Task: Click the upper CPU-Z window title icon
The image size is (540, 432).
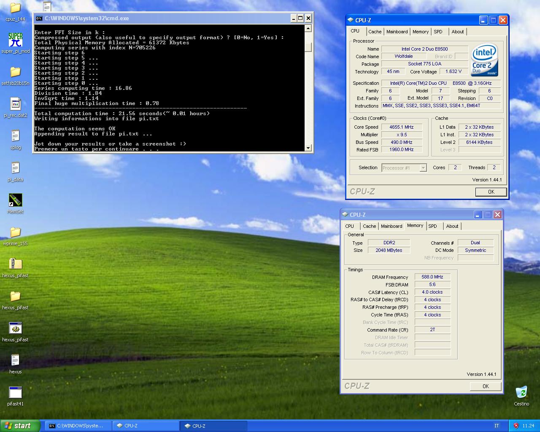Action: pyautogui.click(x=350, y=20)
